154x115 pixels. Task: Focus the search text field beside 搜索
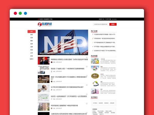101,24
